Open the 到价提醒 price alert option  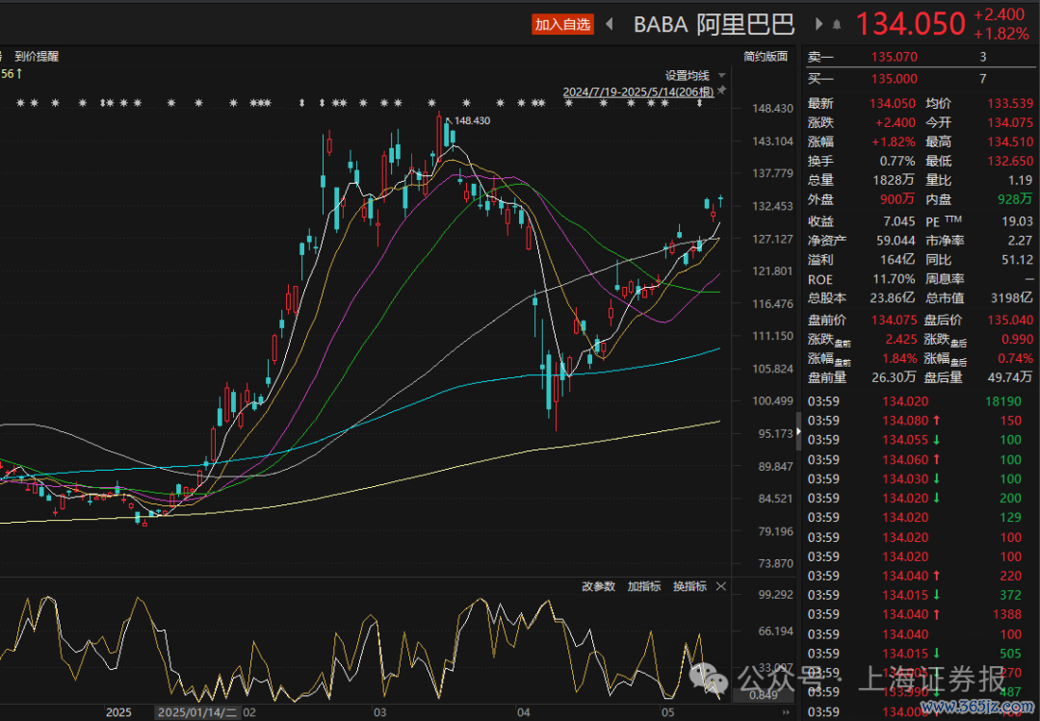tap(37, 57)
